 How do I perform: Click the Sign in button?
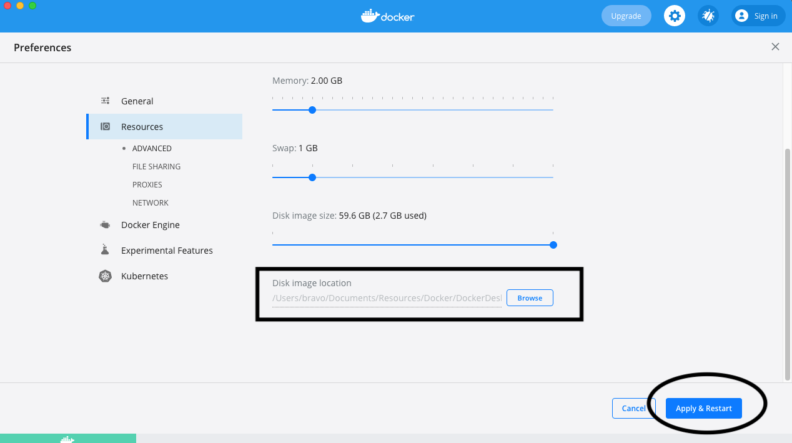coord(758,16)
